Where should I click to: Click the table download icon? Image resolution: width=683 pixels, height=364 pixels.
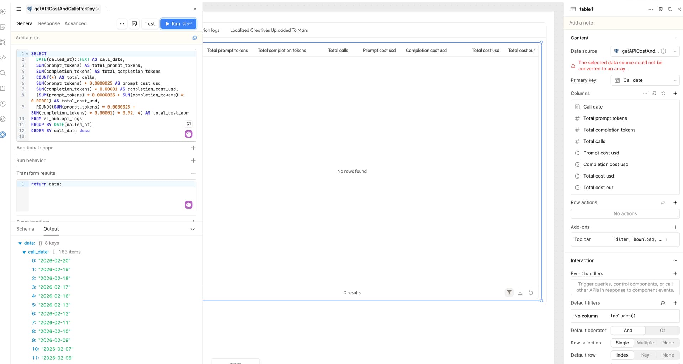pos(520,292)
